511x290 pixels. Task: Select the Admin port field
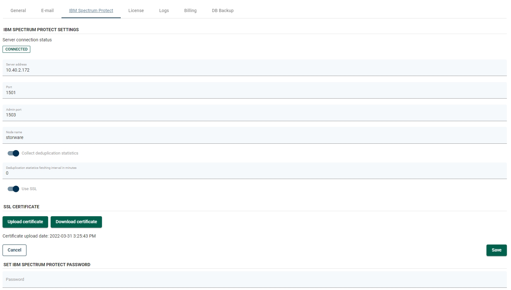click(254, 115)
